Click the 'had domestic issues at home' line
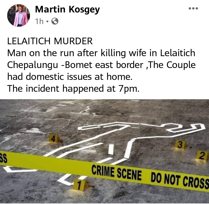Viewport: 209px width, 204px height. tap(70, 77)
